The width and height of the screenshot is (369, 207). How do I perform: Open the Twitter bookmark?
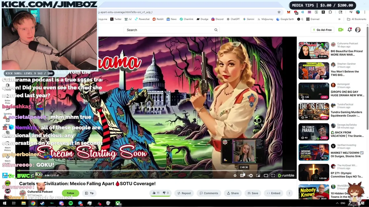pos(116,19)
